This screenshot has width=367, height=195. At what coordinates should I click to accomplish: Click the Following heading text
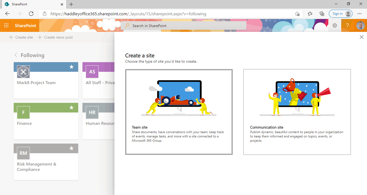(33, 55)
